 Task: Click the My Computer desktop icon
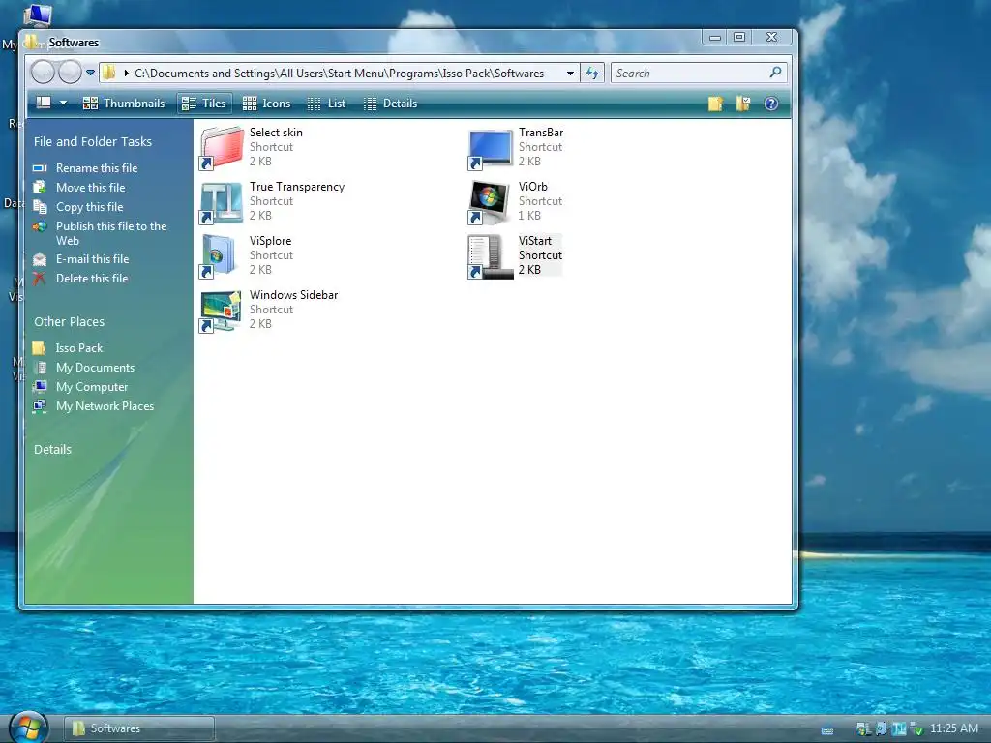point(37,14)
